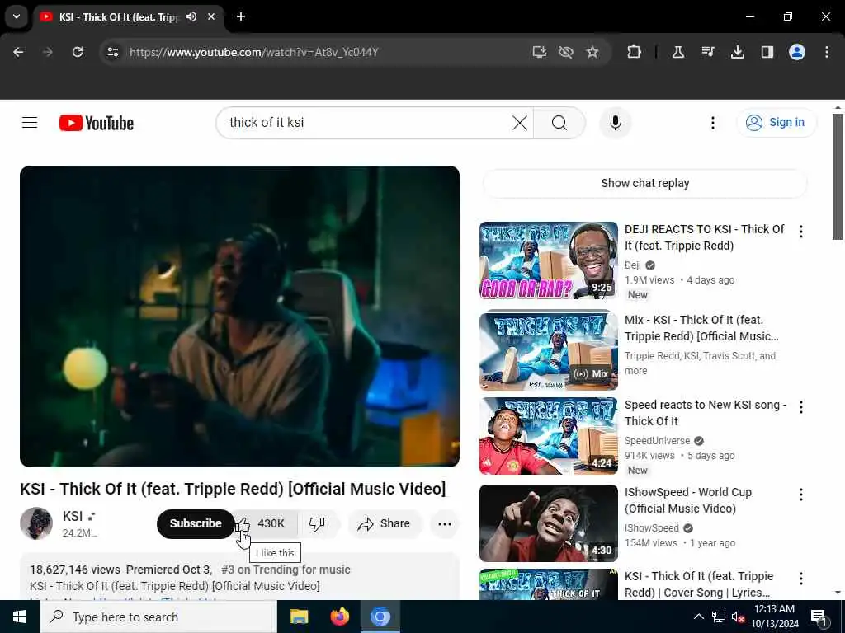Screen dimensions: 845x633
Task: Click the Mix playlist thumbnail
Action: click(x=549, y=349)
